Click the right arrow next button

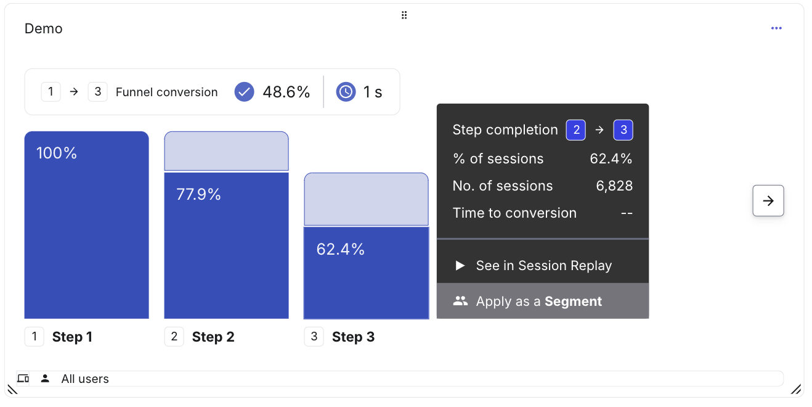point(768,200)
